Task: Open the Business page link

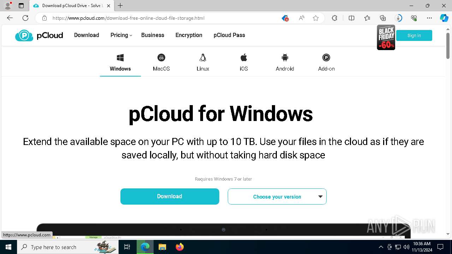Action: (x=153, y=35)
